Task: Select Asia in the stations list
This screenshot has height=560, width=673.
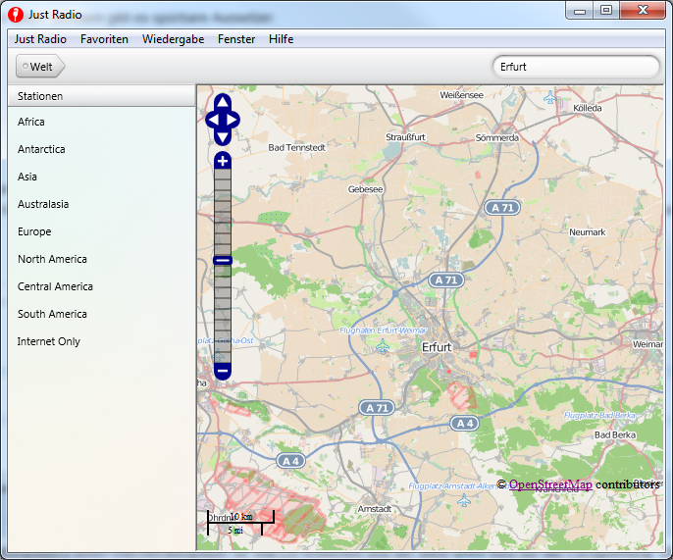Action: (x=102, y=177)
